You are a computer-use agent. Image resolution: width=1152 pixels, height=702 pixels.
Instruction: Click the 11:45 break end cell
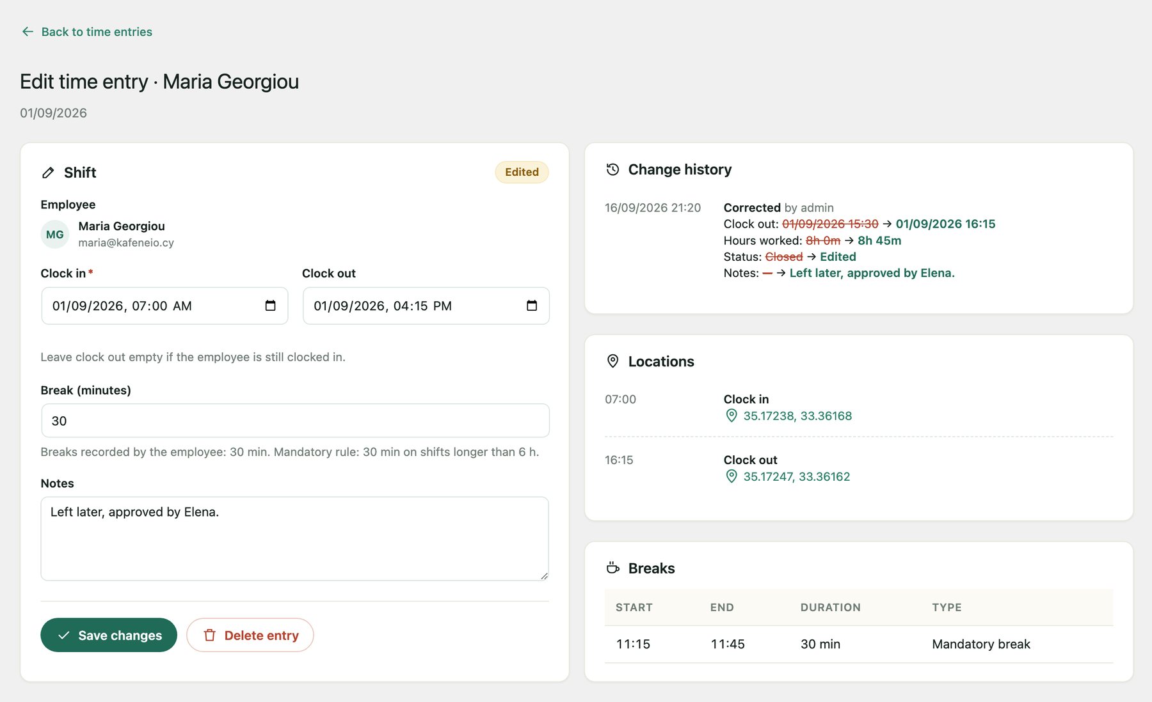(x=728, y=644)
